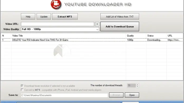Decrease the number of download threads

(137, 86)
